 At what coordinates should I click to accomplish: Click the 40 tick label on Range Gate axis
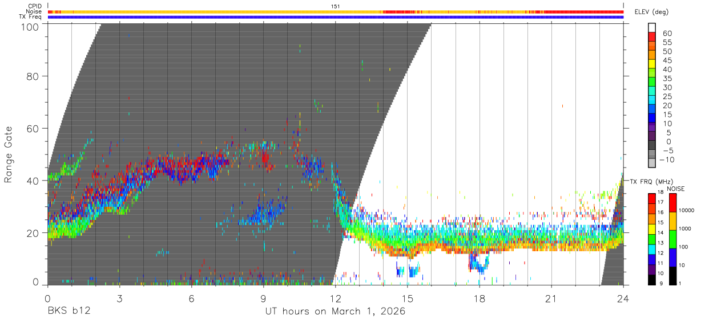(33, 181)
